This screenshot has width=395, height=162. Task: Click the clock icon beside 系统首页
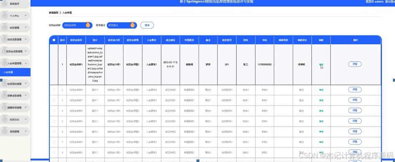pos(5,3)
